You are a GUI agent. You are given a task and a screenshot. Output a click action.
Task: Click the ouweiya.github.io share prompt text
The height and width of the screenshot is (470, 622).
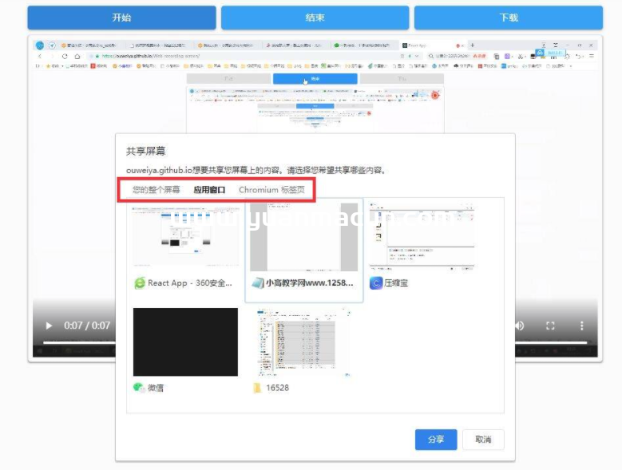(x=256, y=171)
